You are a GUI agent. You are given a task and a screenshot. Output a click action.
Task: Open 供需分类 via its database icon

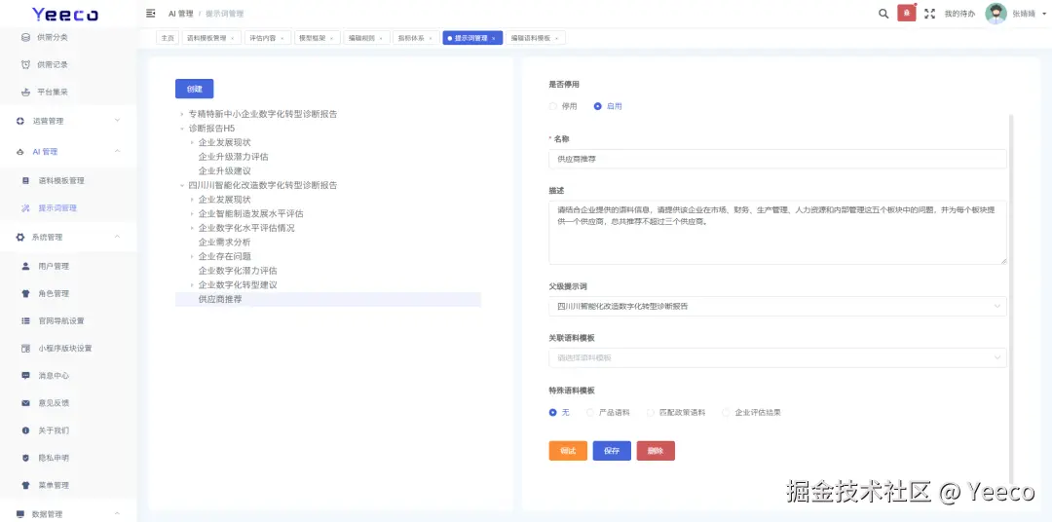(25, 37)
